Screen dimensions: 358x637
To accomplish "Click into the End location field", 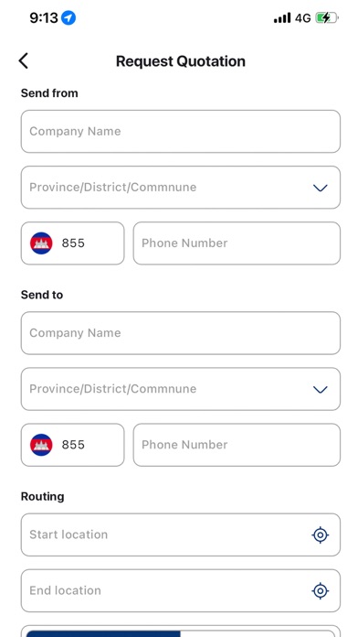I will tap(181, 590).
